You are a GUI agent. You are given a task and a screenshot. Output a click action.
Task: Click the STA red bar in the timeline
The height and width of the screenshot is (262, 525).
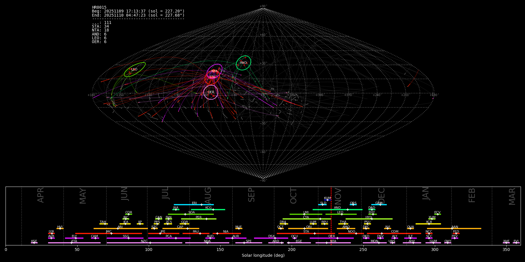(306, 233)
